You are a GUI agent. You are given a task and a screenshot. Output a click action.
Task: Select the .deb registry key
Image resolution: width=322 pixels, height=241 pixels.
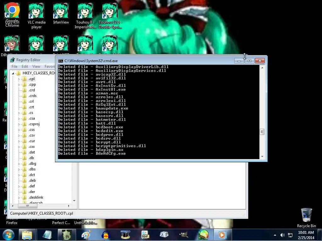coord(32,180)
